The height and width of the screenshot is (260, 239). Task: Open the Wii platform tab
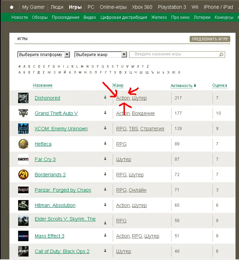195,7
